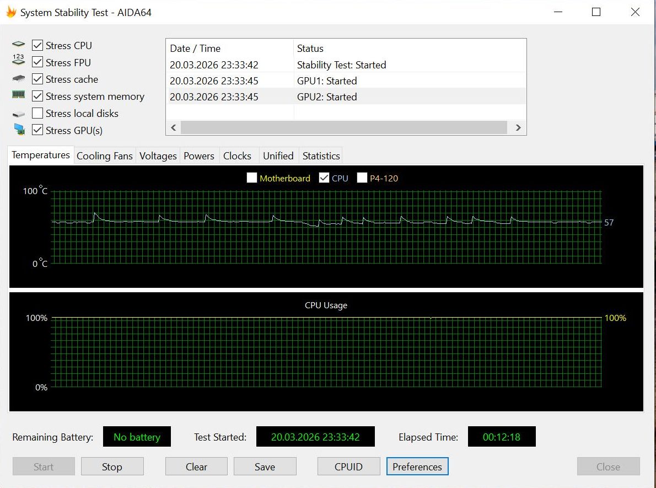Click the RAM module icon for system memory
Image resolution: width=656 pixels, height=488 pixels.
tap(18, 95)
